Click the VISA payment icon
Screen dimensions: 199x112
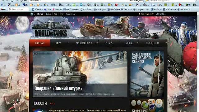point(152,108)
